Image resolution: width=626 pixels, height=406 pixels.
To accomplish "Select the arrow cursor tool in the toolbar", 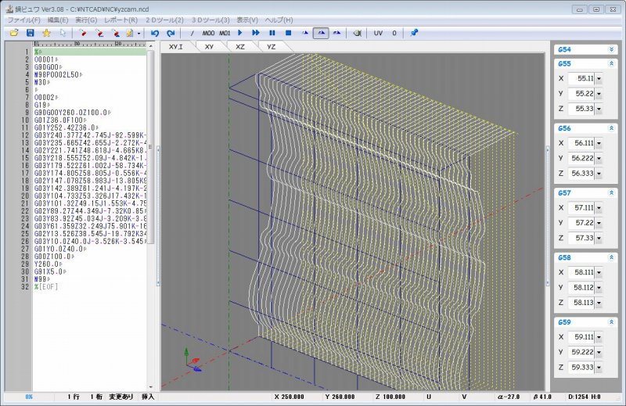I will point(63,33).
